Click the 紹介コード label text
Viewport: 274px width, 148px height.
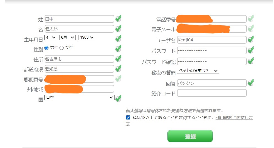163,93
